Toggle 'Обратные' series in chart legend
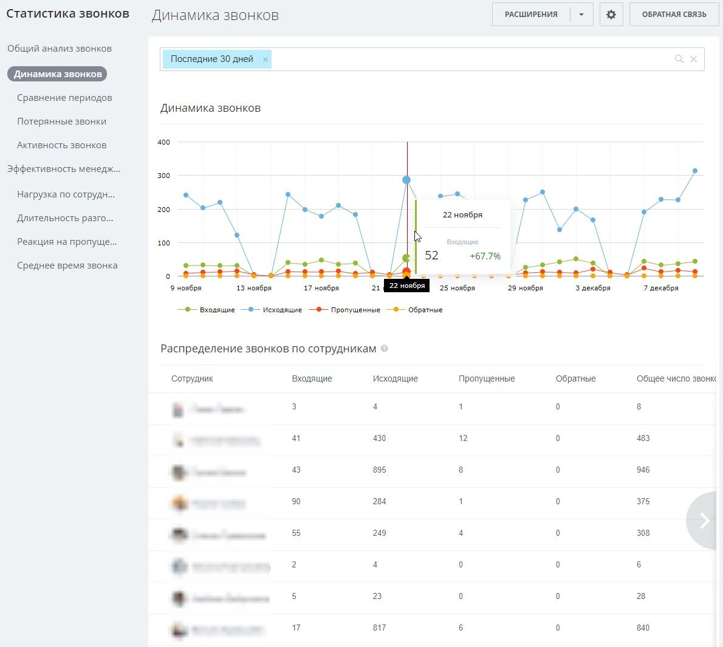723x647 pixels. click(425, 310)
